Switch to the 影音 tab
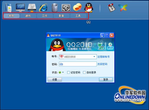149x110 pixels. pos(61,16)
